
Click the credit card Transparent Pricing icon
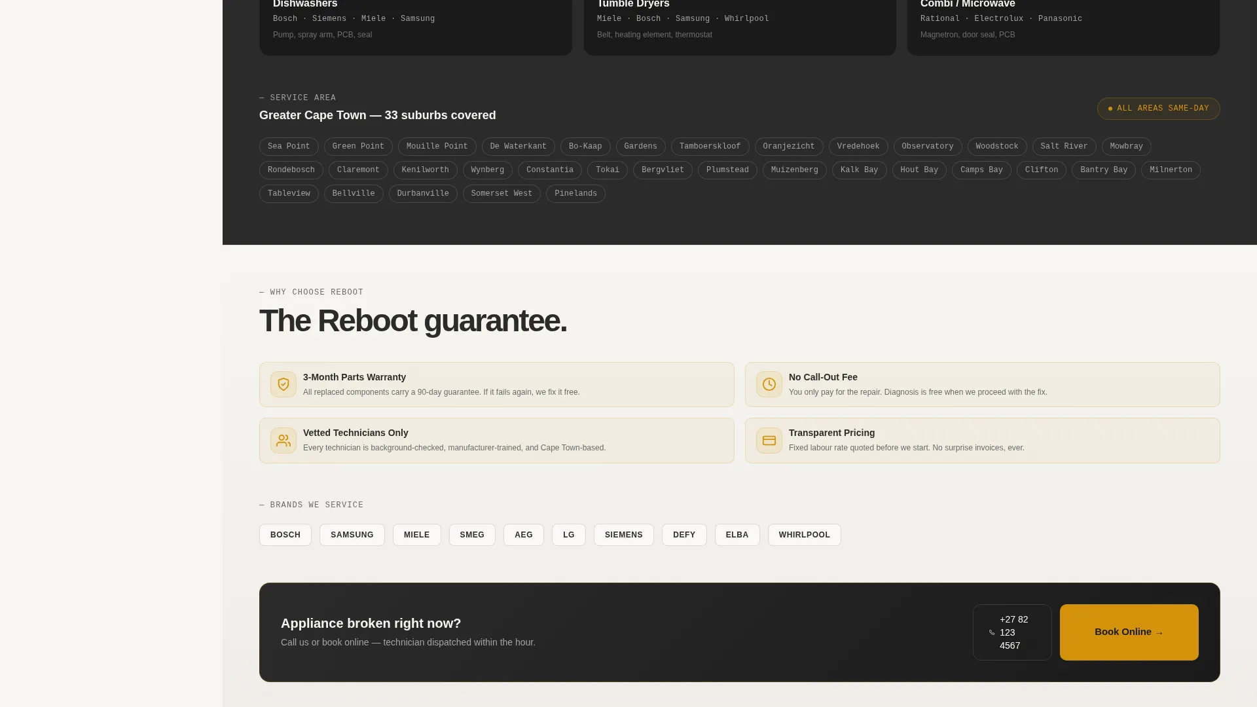tap(769, 441)
